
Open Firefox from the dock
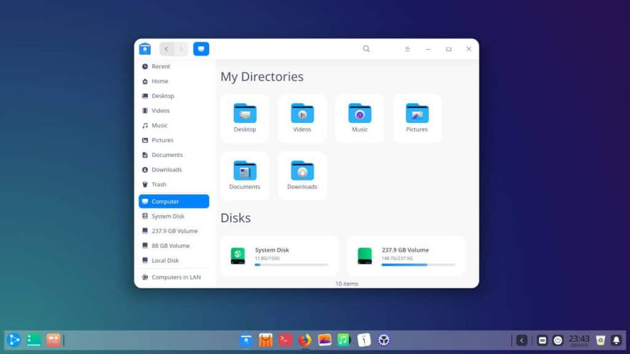tap(305, 339)
